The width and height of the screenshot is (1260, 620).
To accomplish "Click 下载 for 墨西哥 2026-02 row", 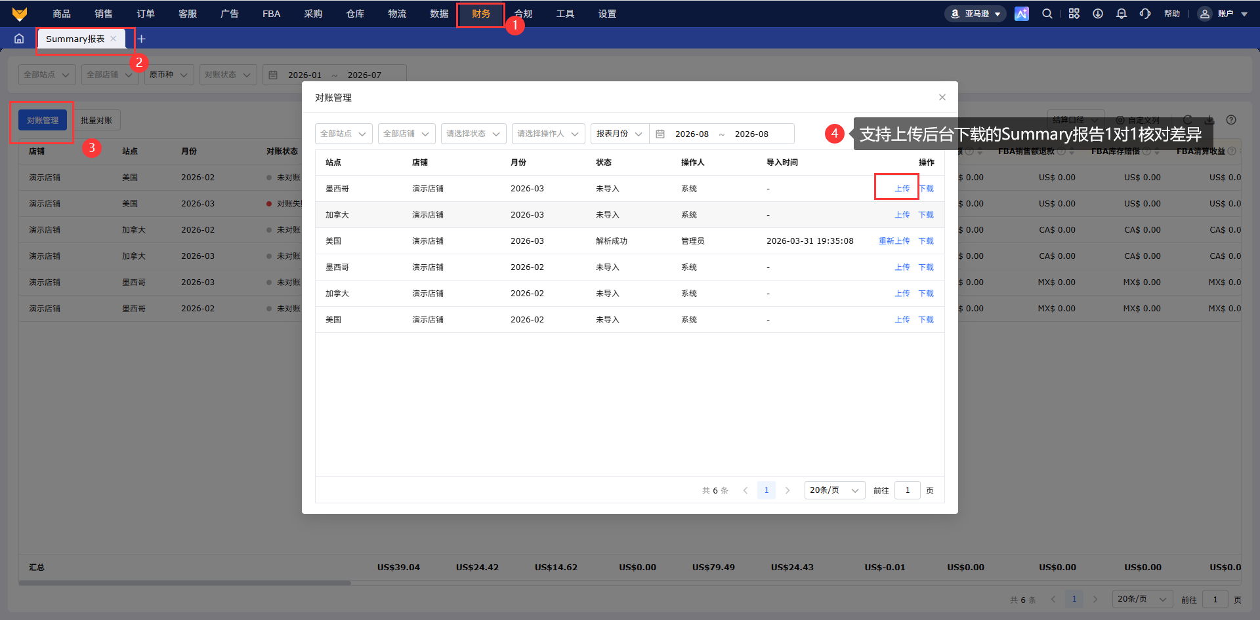I will pyautogui.click(x=926, y=267).
